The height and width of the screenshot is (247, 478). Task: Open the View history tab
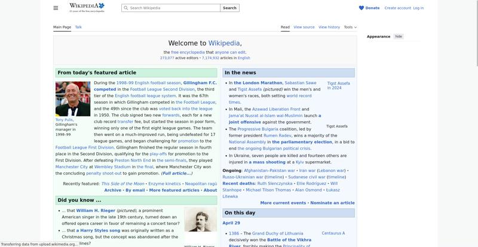coord(329,27)
